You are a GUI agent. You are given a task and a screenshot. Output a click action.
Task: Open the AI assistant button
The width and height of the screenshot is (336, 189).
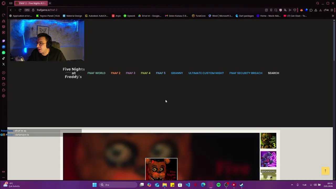[x=327, y=10]
